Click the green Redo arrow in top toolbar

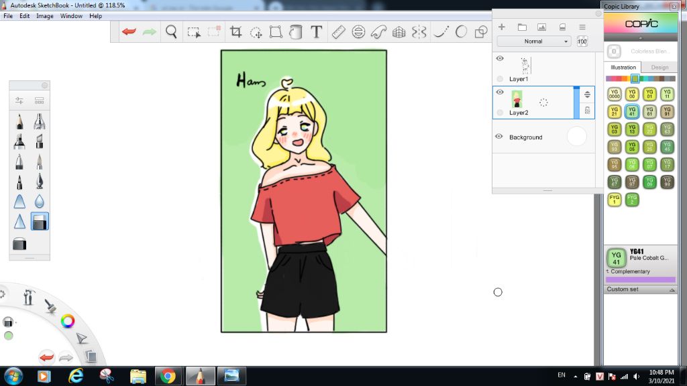(150, 31)
